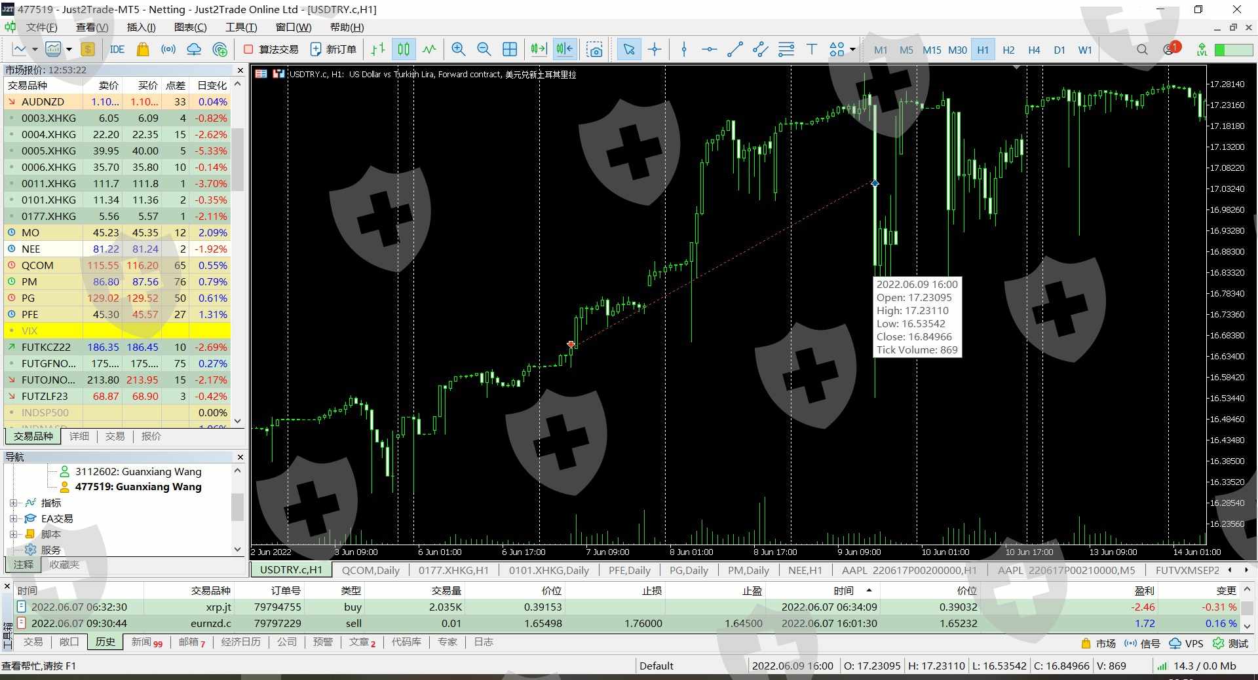Pick the trendline drawing tool

(x=735, y=49)
